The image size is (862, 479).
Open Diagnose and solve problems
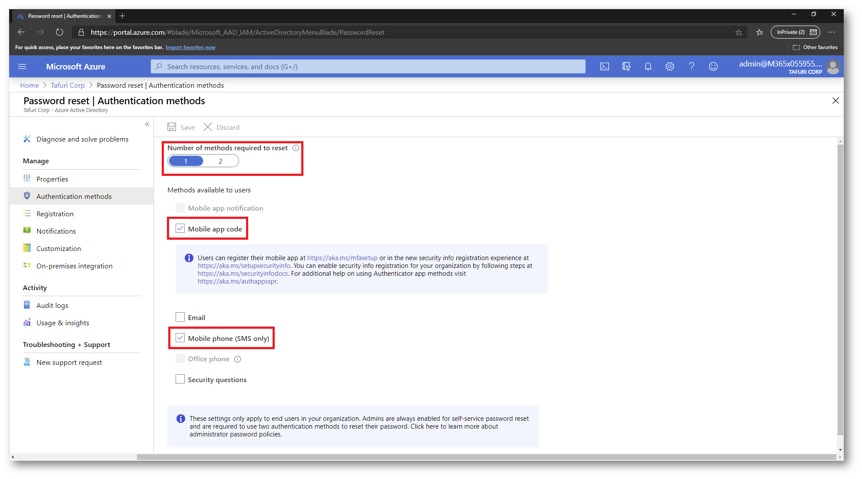coord(82,139)
